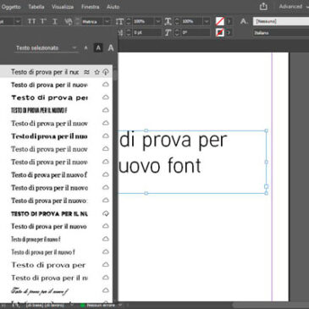Adjust the horizontal scale stepper arrows
This screenshot has height=309, width=309.
click(x=177, y=21)
